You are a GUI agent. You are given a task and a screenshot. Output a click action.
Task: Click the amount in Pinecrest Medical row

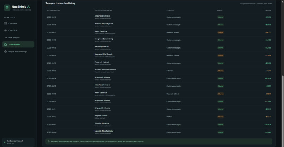[x=268, y=63]
